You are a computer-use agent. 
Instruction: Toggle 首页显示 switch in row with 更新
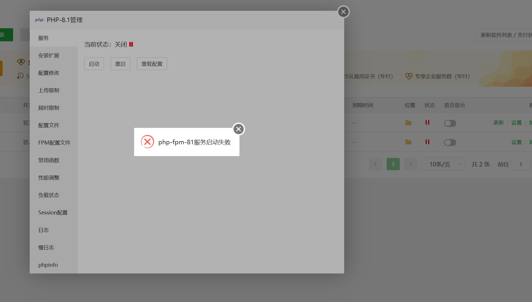click(450, 123)
